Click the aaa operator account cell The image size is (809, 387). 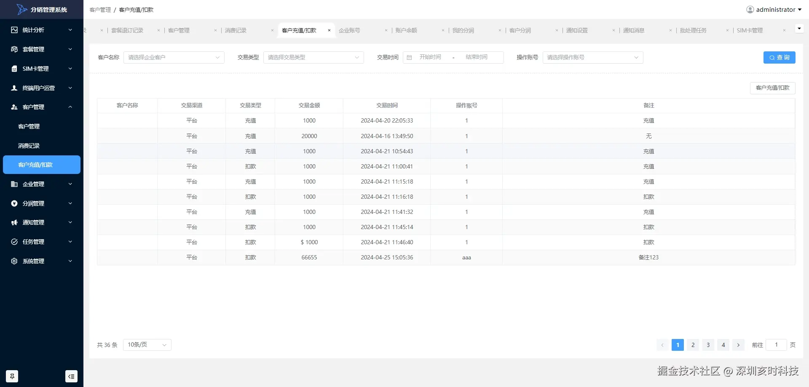click(466, 257)
